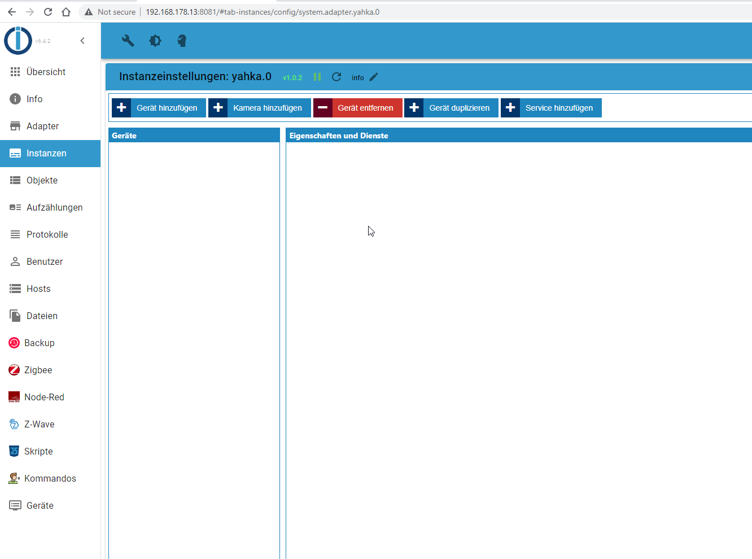This screenshot has width=752, height=559.
Task: Click the Kommandos person icon
Action: [14, 478]
